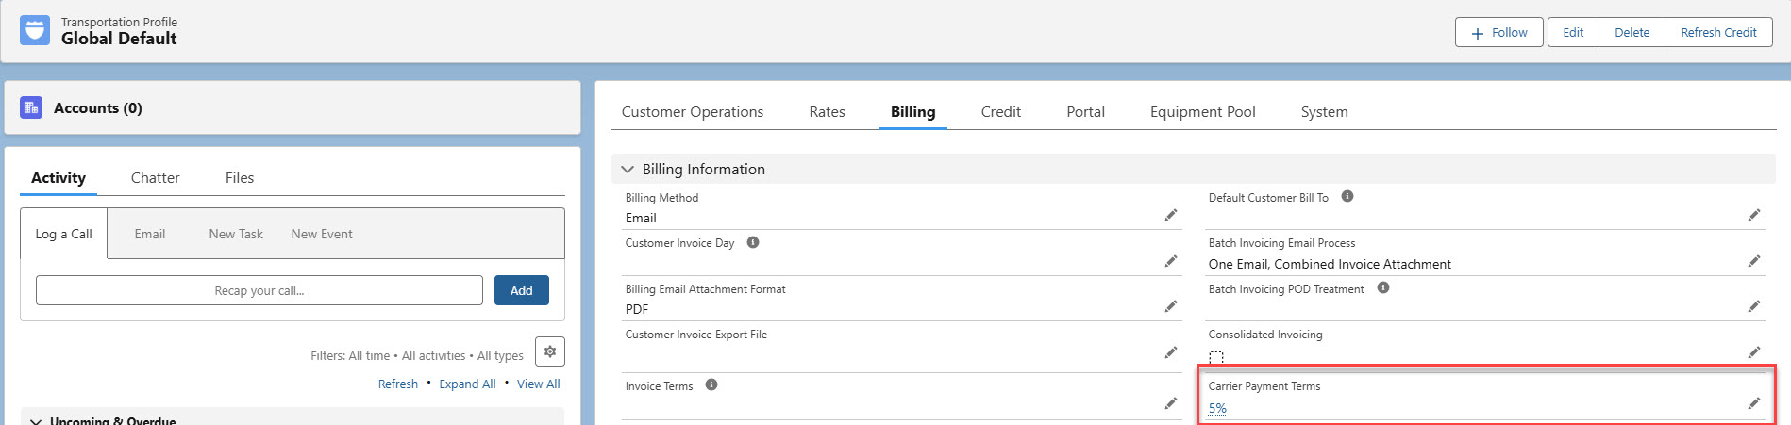Edit Default Customer Bill To pencil icon
This screenshot has width=1791, height=425.
click(1753, 216)
